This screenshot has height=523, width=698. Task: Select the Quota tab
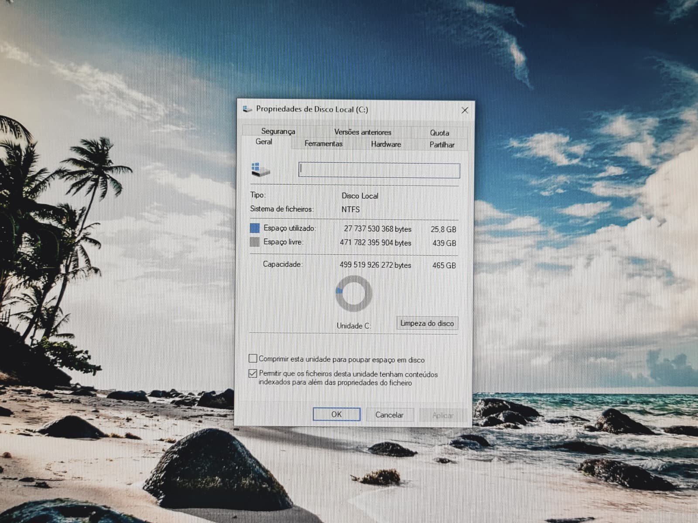(439, 133)
